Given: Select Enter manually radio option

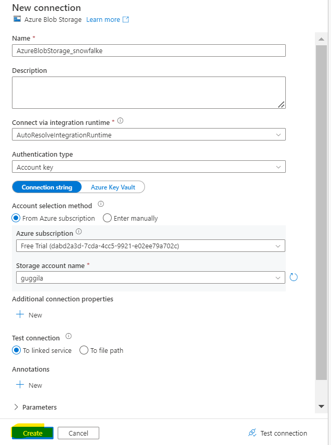Looking at the screenshot, I should point(107,218).
